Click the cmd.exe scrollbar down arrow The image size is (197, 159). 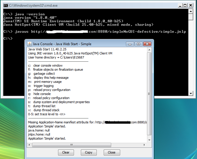(x=190, y=93)
